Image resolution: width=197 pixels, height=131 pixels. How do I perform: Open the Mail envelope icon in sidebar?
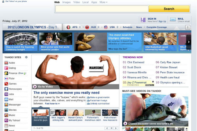pos(6,100)
